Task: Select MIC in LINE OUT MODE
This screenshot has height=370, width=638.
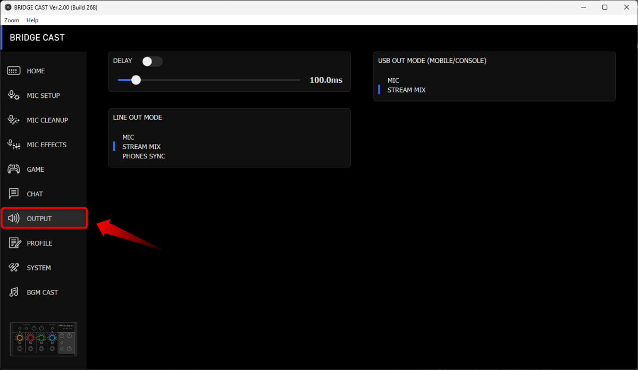Action: (129, 137)
